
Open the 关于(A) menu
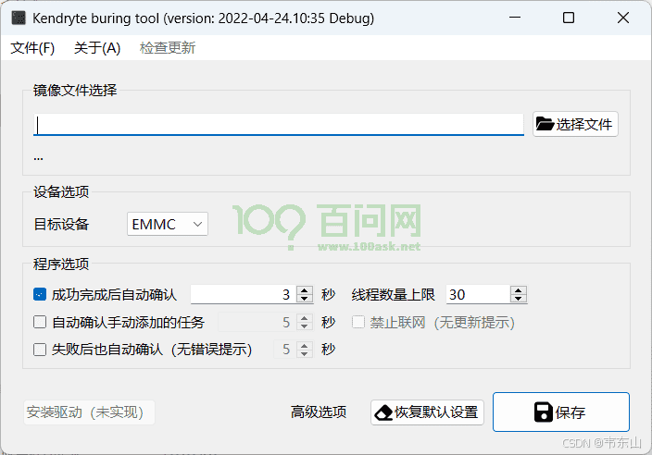(97, 48)
